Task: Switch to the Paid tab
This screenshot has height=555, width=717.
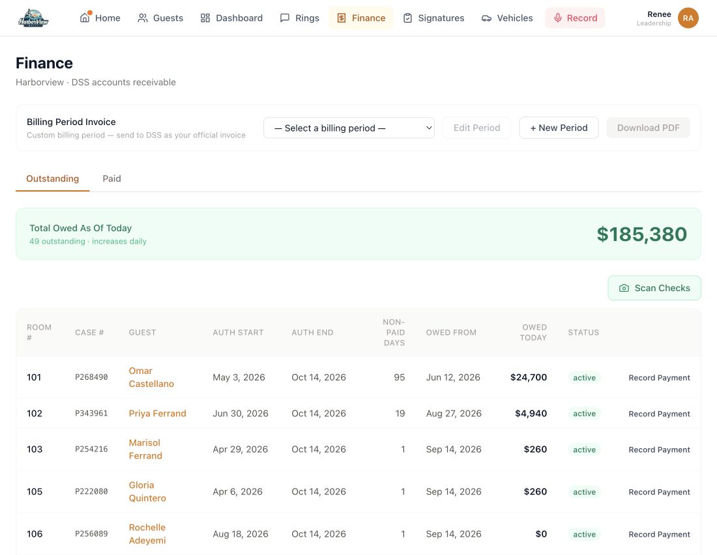Action: pyautogui.click(x=111, y=178)
